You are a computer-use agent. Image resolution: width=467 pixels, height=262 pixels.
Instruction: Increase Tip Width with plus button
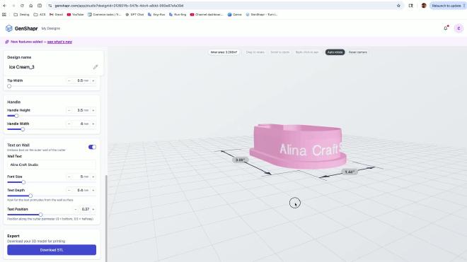pos(93,81)
